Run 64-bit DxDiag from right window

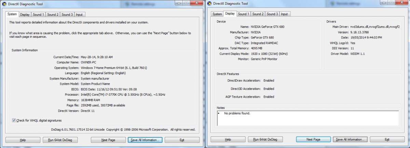[265, 139]
